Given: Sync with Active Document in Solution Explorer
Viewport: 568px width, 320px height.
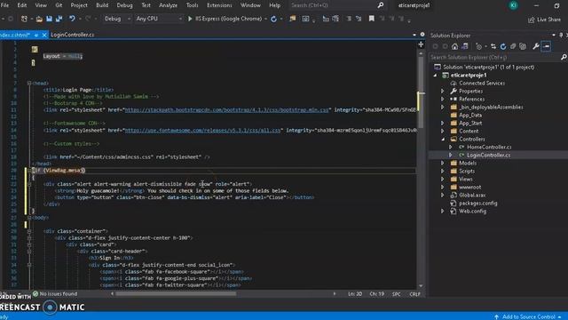Looking at the screenshot, I should pos(493,46).
